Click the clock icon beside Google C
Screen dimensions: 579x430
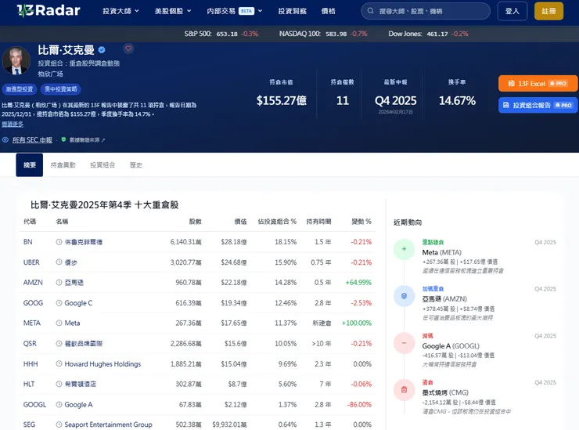point(59,303)
